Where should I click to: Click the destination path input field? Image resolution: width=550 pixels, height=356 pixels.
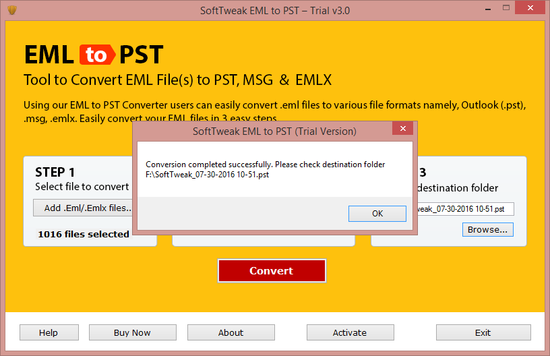pyautogui.click(x=466, y=209)
